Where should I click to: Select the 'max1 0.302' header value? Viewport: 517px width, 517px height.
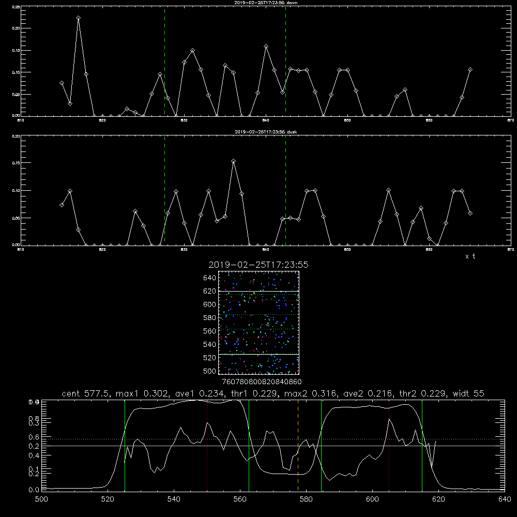coord(143,393)
